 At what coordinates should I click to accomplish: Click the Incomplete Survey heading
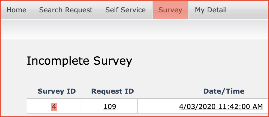click(79, 61)
